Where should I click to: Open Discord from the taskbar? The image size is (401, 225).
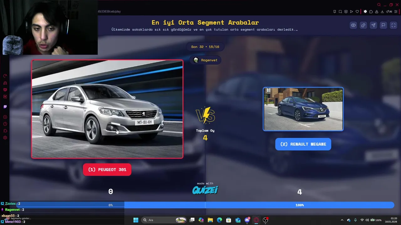tap(247, 220)
